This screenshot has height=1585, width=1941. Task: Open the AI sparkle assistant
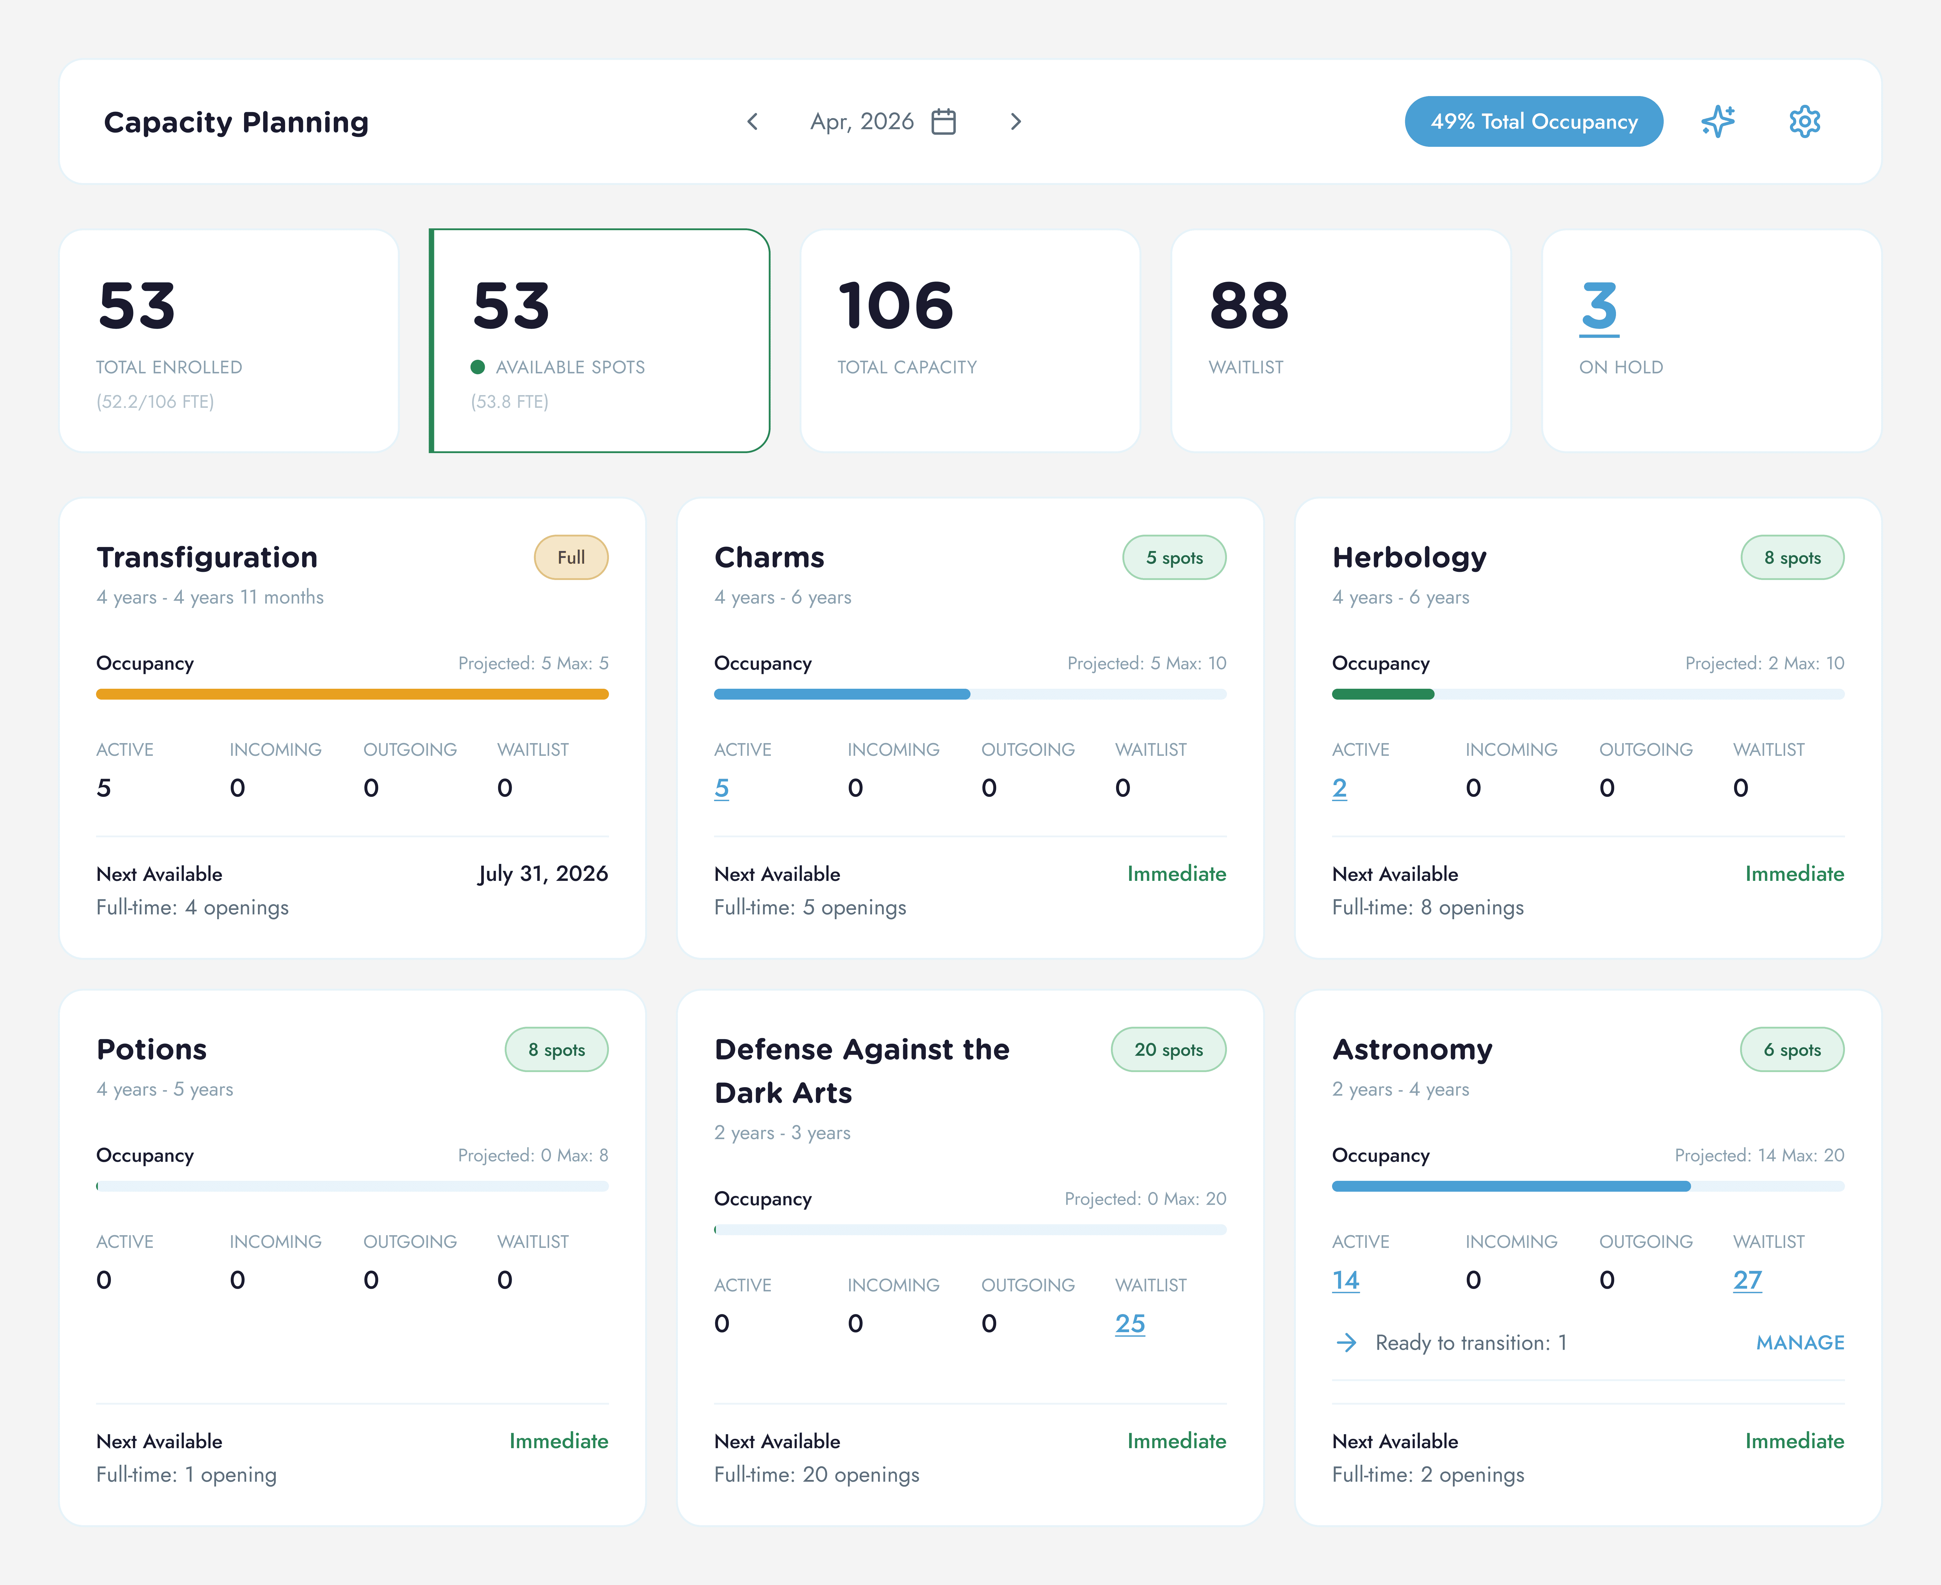[1717, 121]
